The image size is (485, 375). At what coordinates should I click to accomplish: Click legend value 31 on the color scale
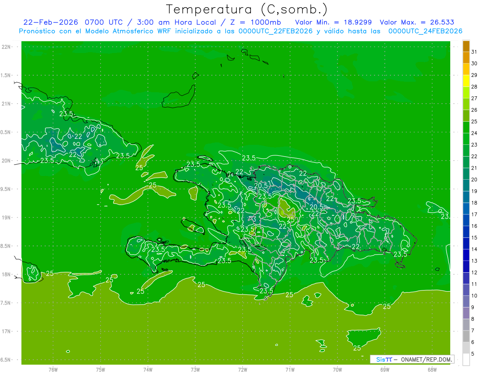coord(474,52)
